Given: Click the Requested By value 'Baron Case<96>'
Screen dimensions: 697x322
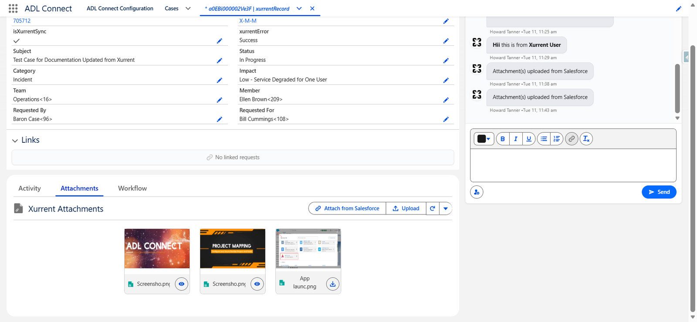Looking at the screenshot, I should (x=33, y=119).
